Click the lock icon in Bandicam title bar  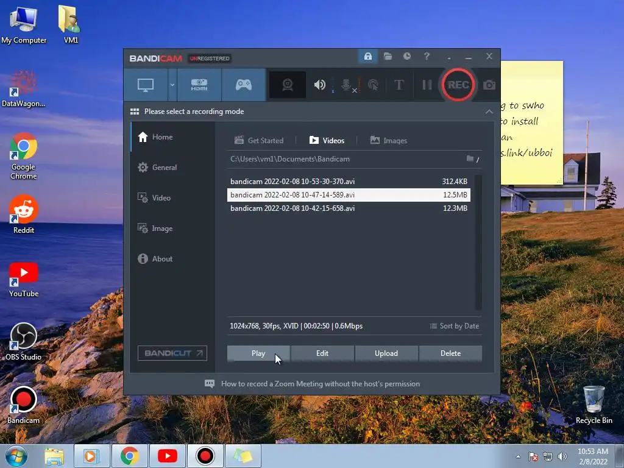coord(367,56)
